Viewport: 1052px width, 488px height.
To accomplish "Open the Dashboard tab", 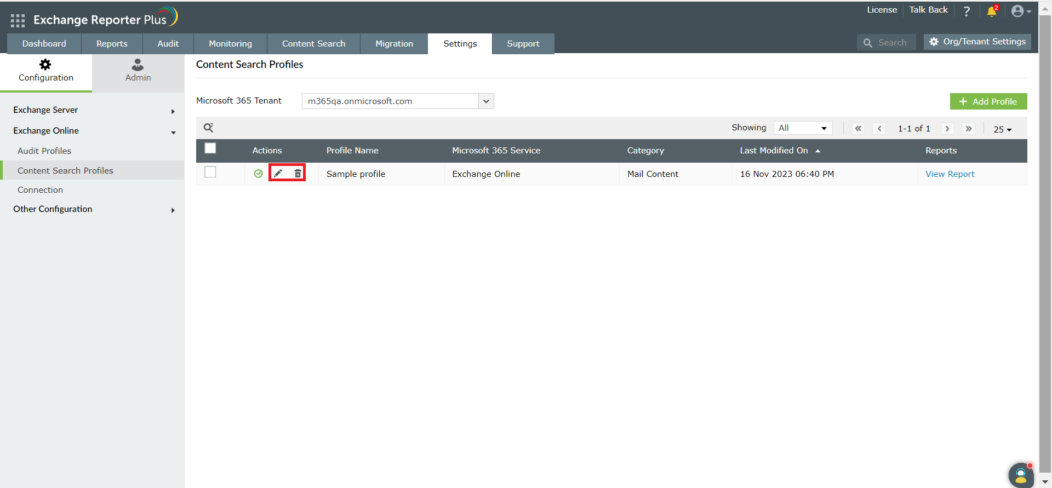I will coord(44,44).
